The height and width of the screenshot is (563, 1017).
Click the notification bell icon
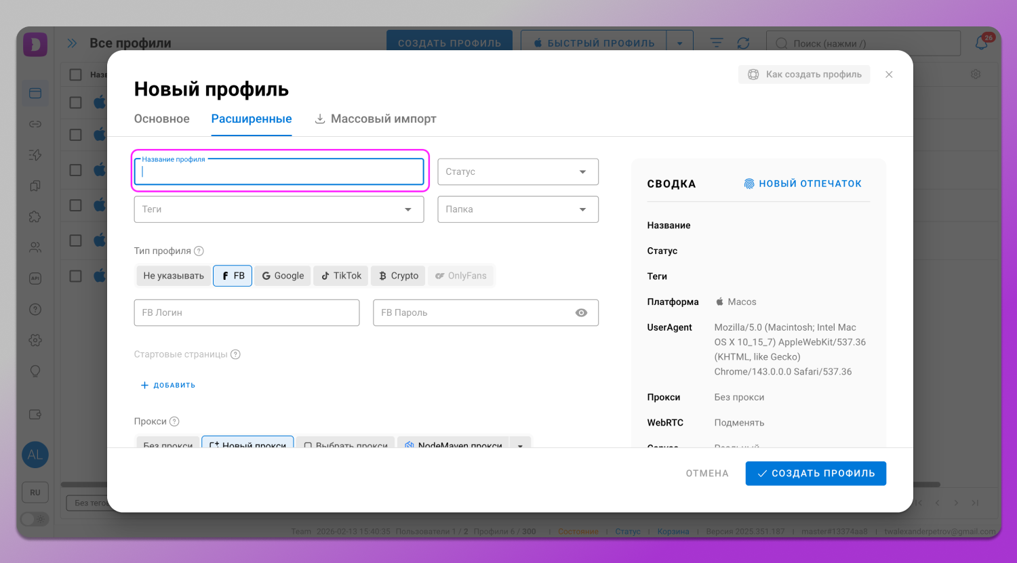click(981, 43)
